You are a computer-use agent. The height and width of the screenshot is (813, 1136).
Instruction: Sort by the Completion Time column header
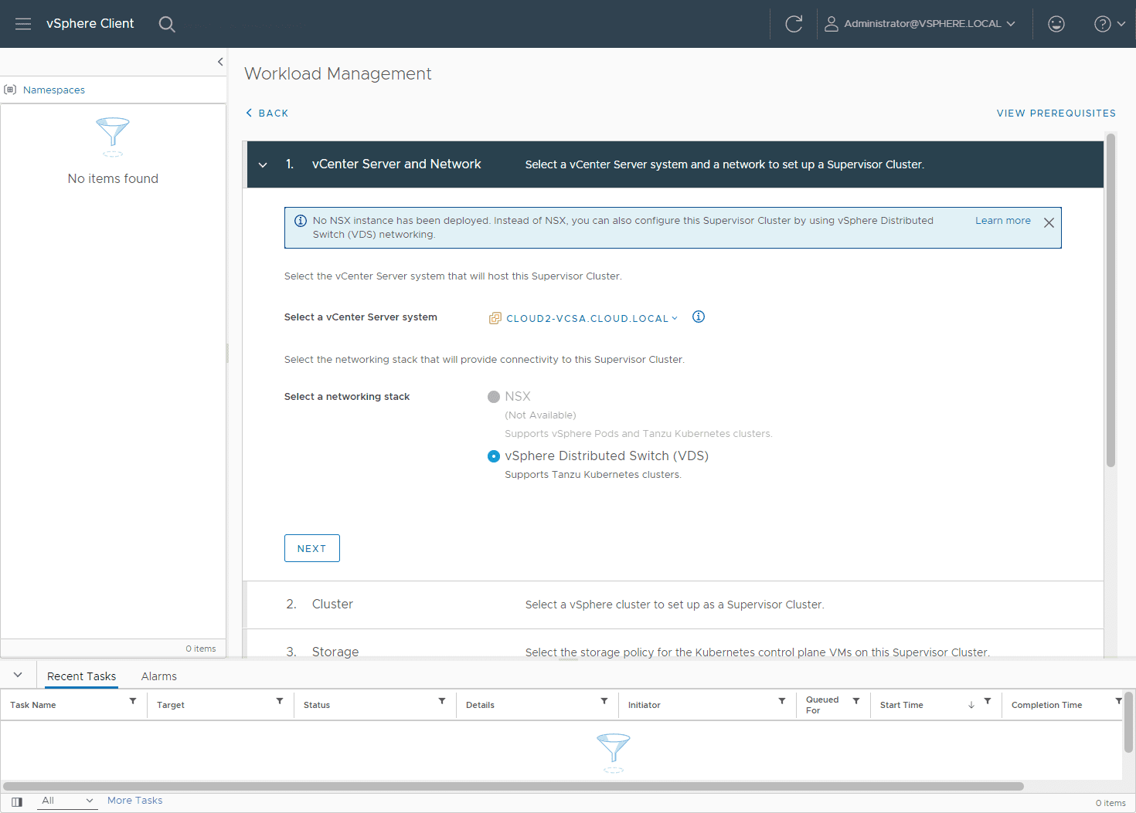(x=1046, y=705)
